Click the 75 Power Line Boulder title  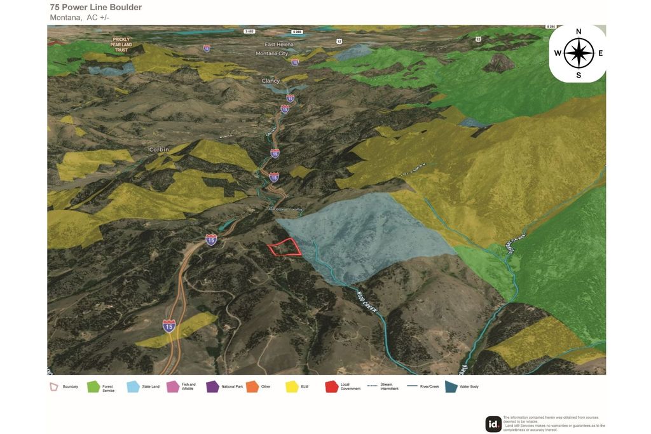point(96,7)
